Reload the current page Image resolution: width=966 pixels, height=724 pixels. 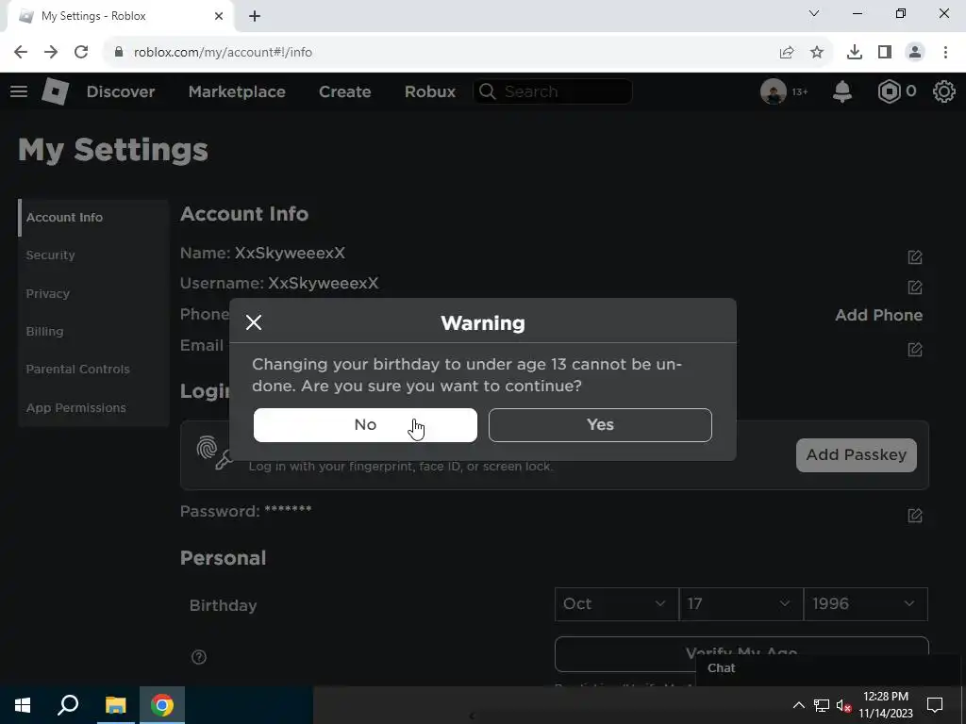point(81,53)
